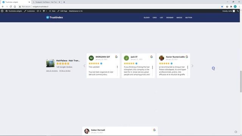Click the HairPalace - Hair Tran... business name
Image resolution: width=242 pixels, height=136 pixels.
click(x=68, y=60)
